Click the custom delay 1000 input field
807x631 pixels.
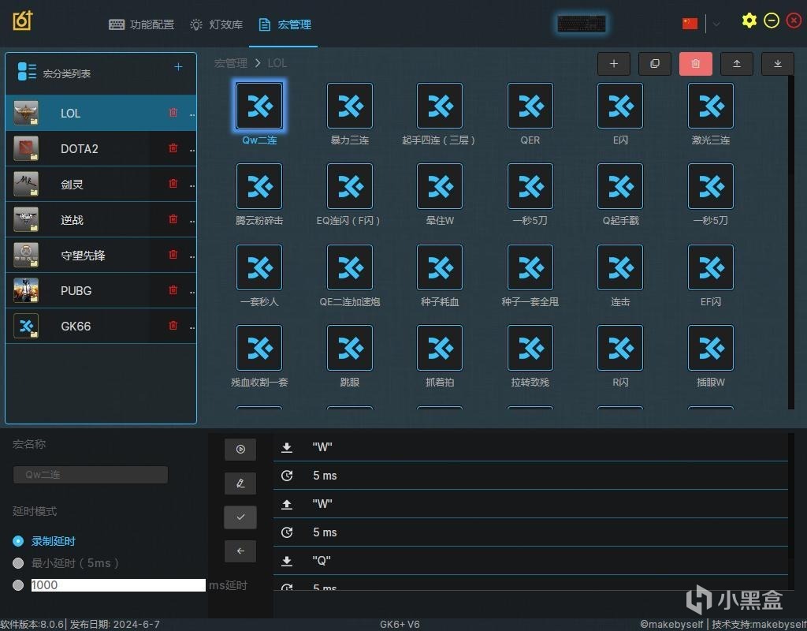(118, 585)
